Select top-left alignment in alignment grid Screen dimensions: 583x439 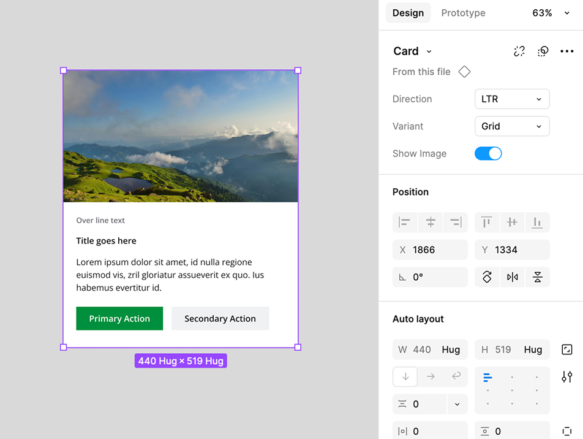pyautogui.click(x=487, y=378)
